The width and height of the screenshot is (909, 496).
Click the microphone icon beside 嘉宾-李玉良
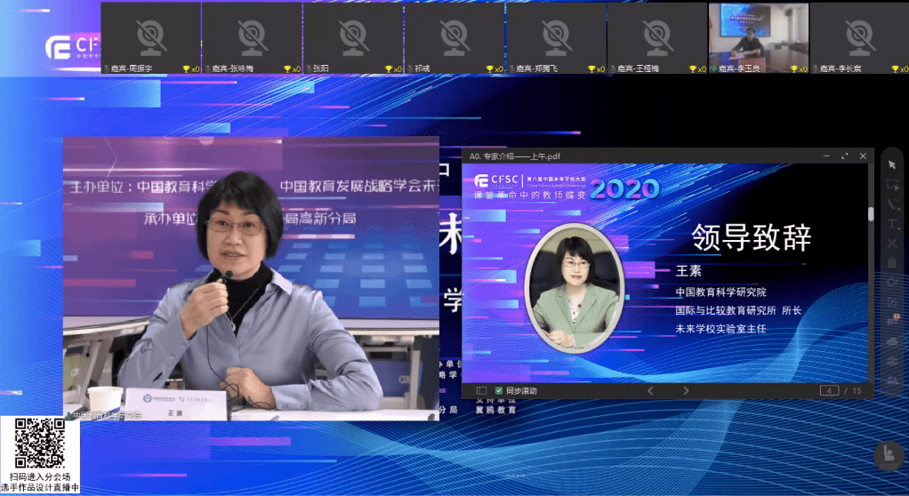715,69
